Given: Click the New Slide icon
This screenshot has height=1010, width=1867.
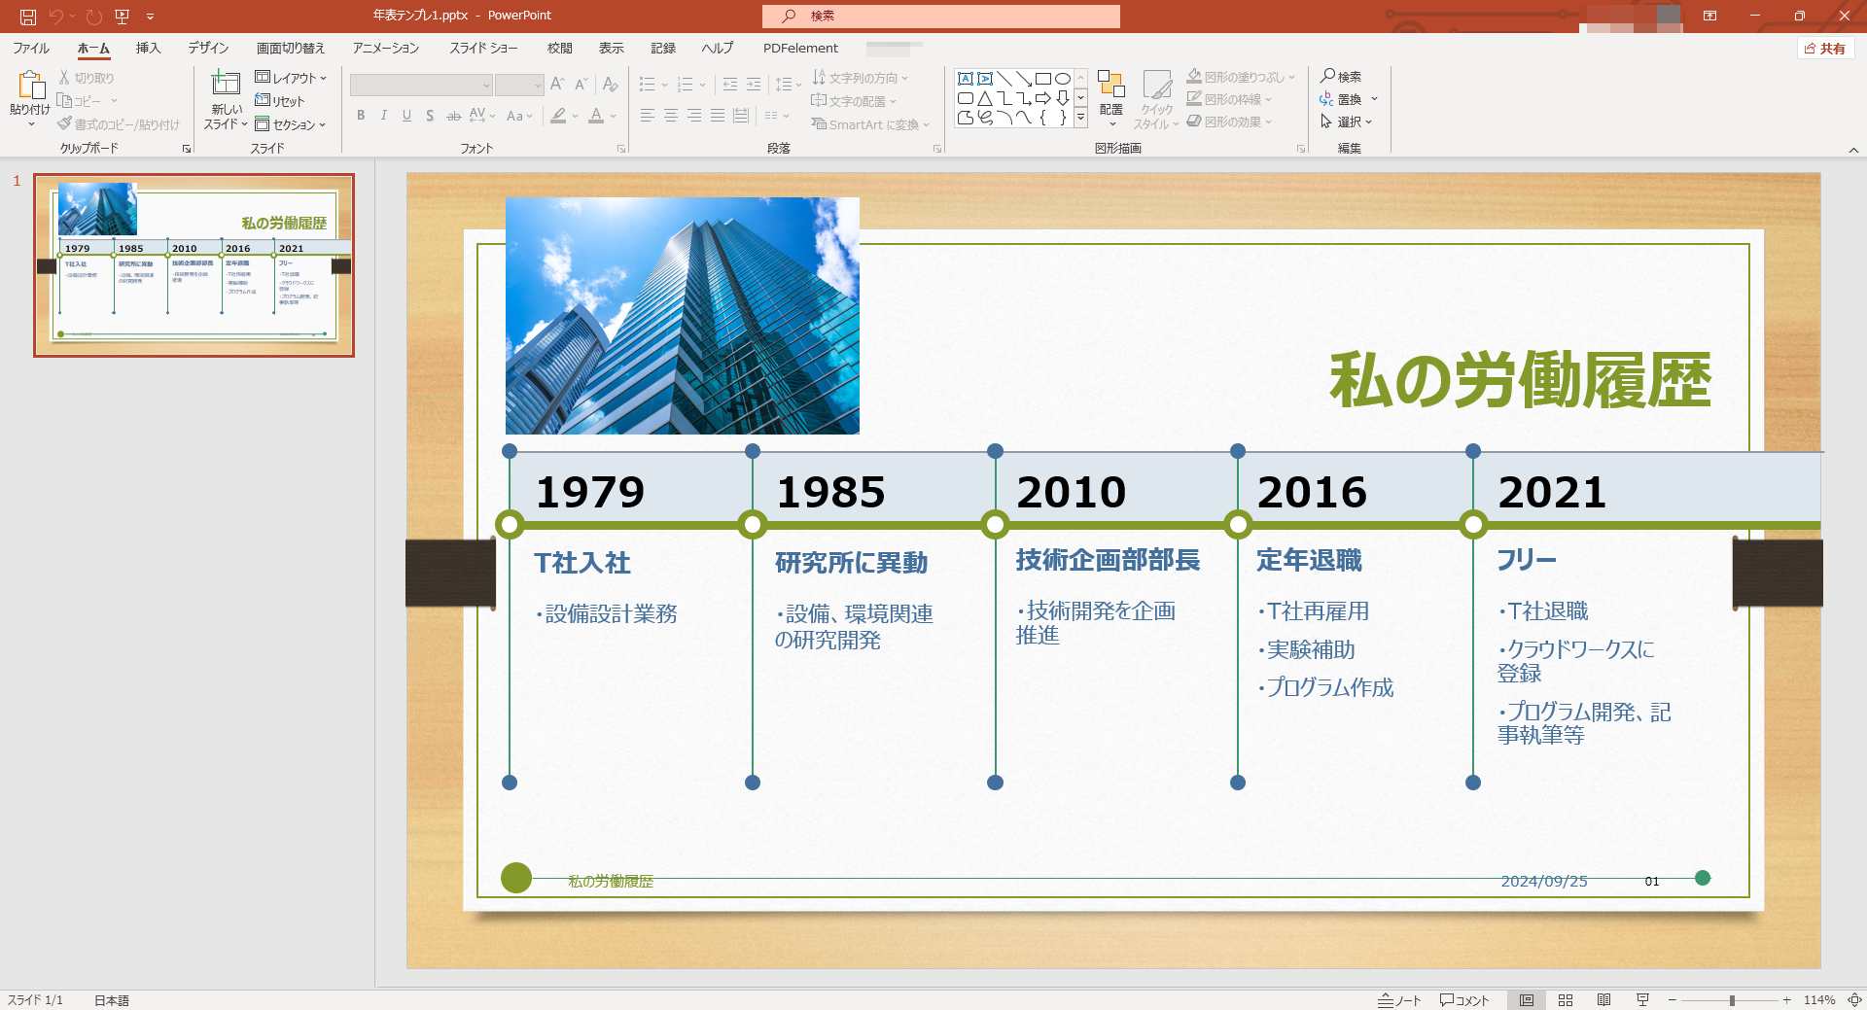Looking at the screenshot, I should 226,86.
